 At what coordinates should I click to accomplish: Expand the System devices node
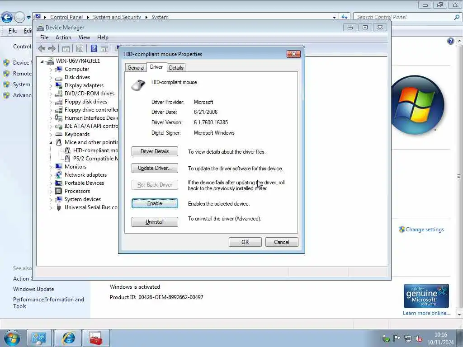click(x=51, y=200)
